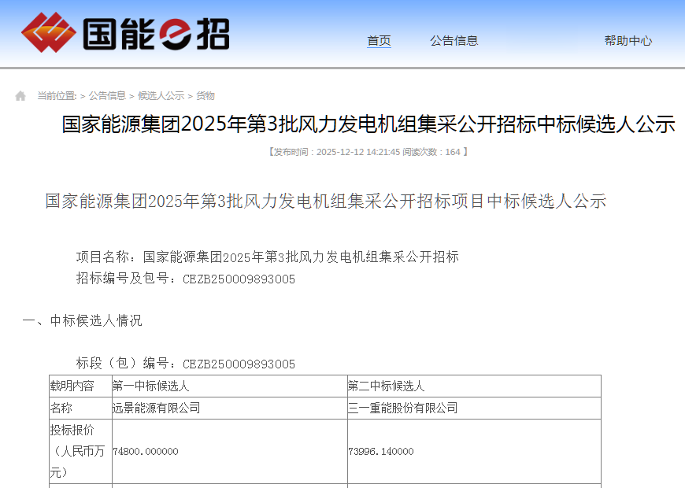Click the 标段（包）编号 line
This screenshot has height=488, width=685.
click(186, 364)
